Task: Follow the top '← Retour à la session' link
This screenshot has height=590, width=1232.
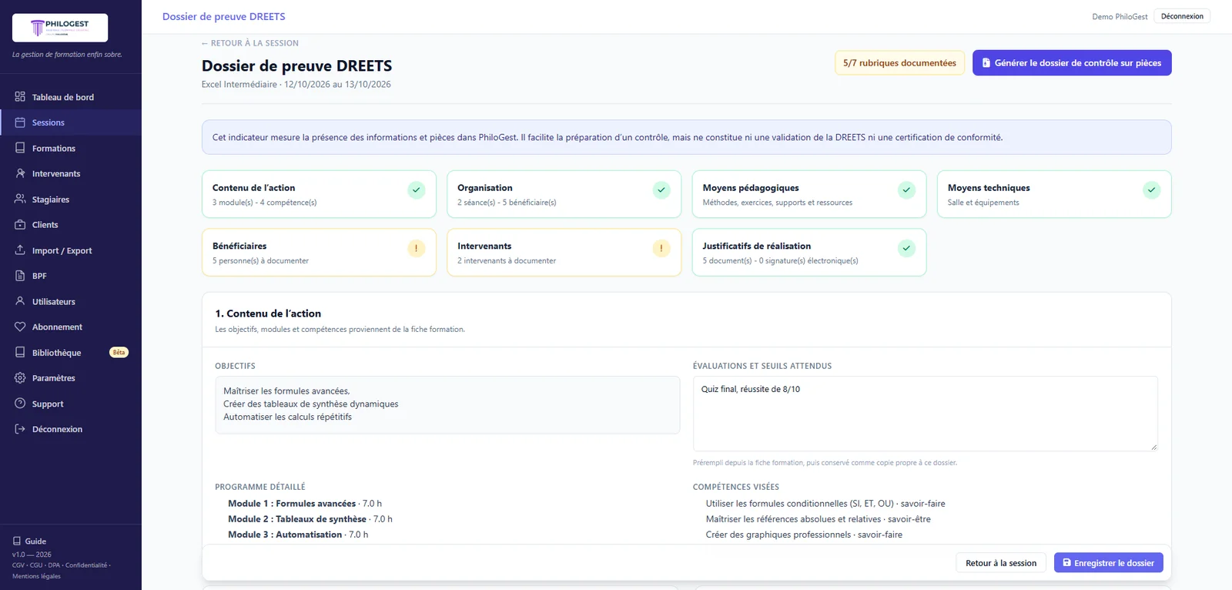Action: 250,43
